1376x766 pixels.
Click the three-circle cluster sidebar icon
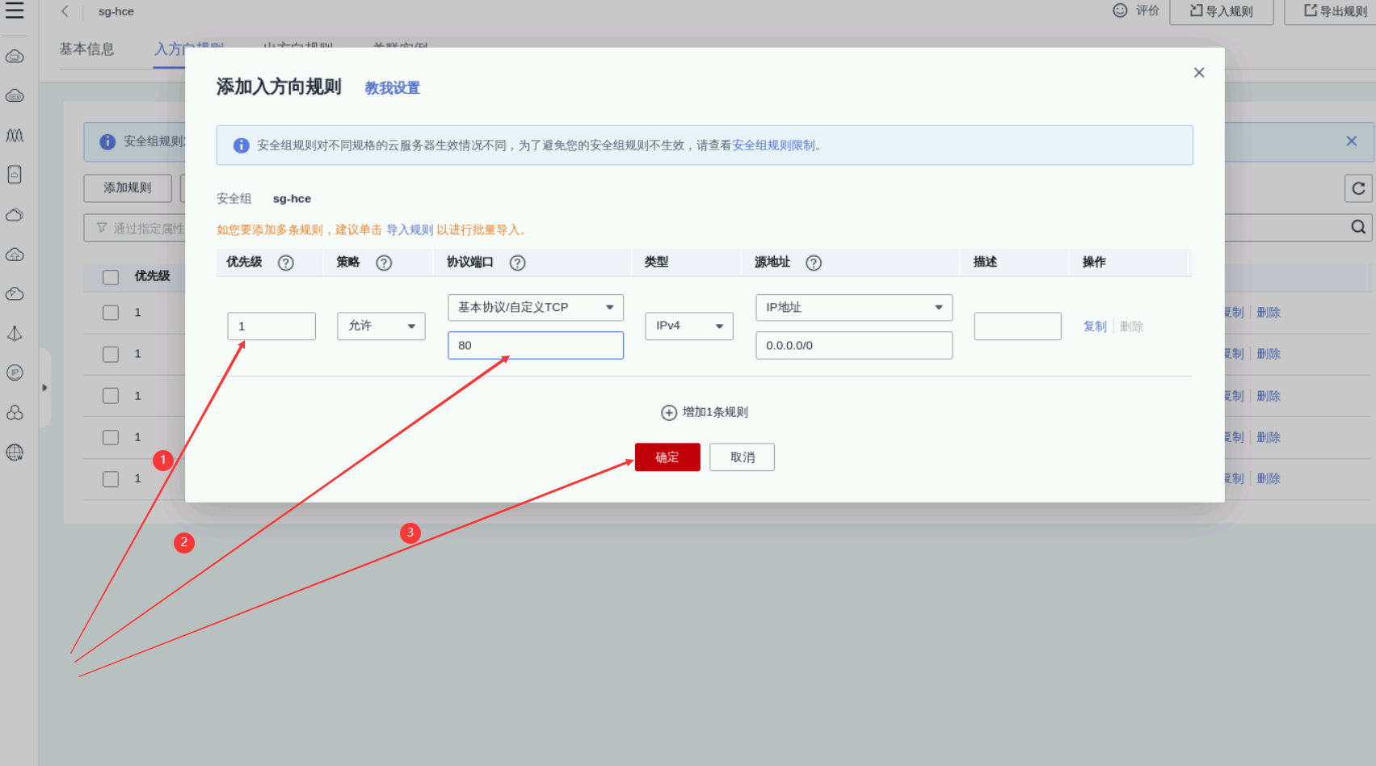point(15,413)
